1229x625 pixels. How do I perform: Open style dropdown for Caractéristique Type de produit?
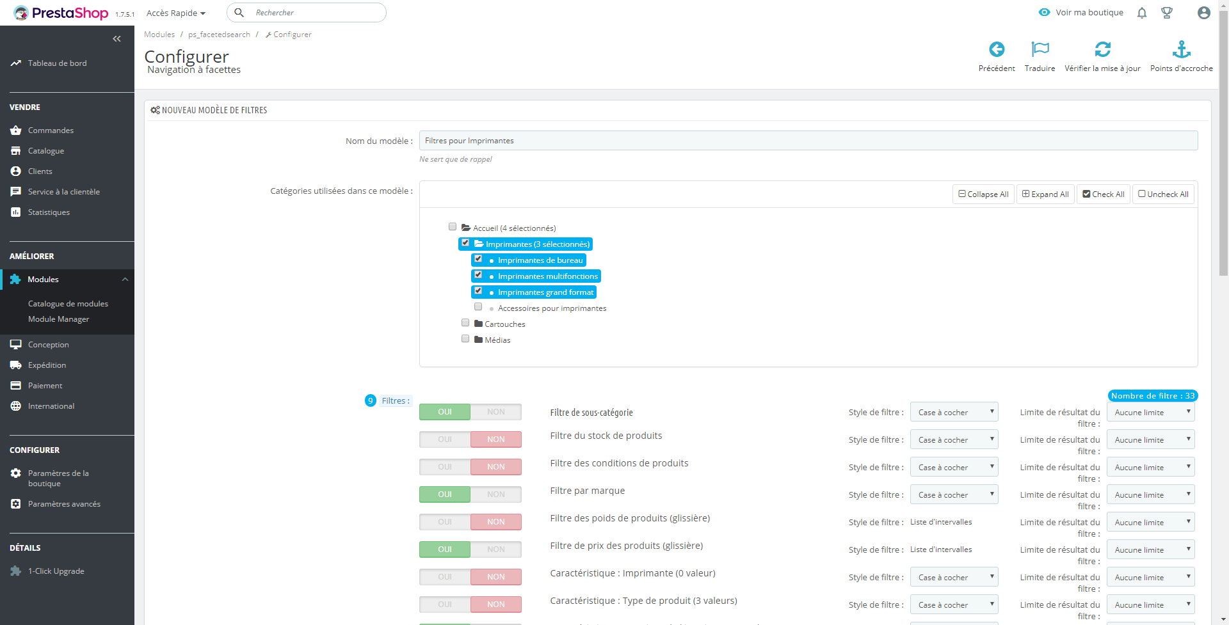pos(954,605)
